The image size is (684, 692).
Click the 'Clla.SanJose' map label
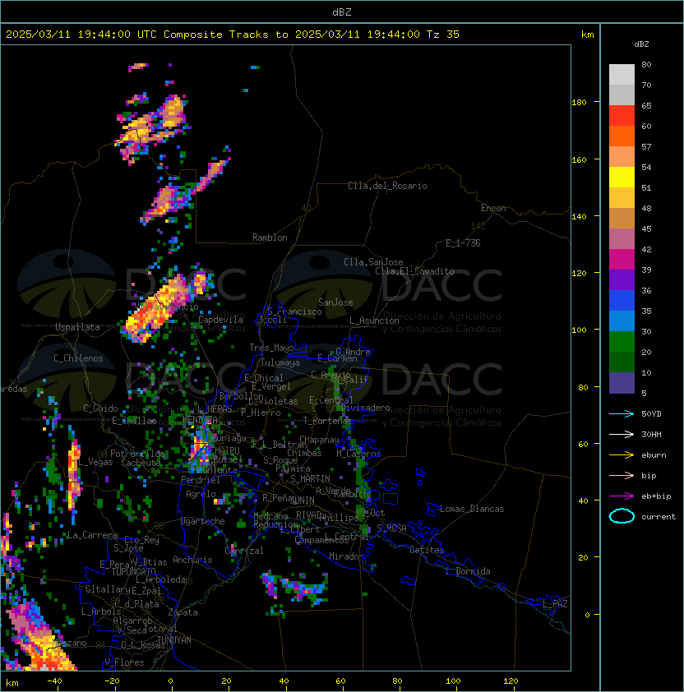coord(373,262)
